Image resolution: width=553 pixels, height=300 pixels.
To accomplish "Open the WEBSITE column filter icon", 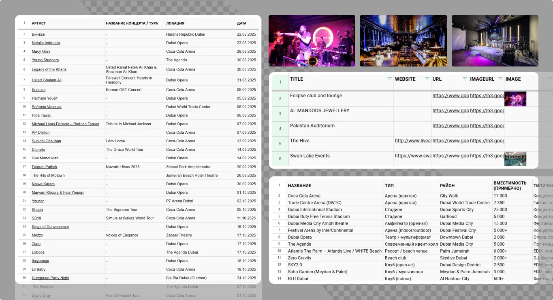I will (427, 79).
